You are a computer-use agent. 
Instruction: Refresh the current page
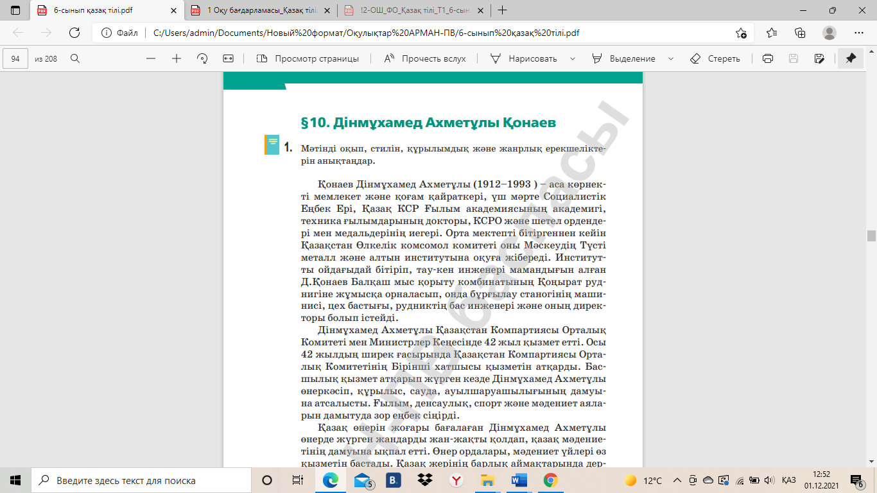click(74, 33)
